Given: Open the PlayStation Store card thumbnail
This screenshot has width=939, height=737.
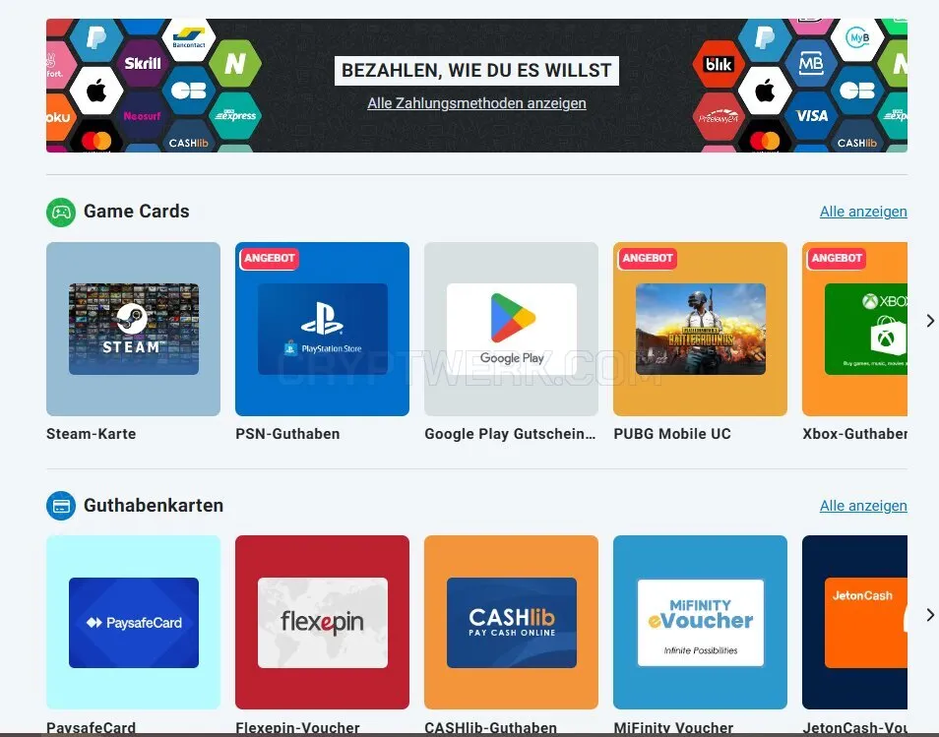Looking at the screenshot, I should tap(322, 329).
